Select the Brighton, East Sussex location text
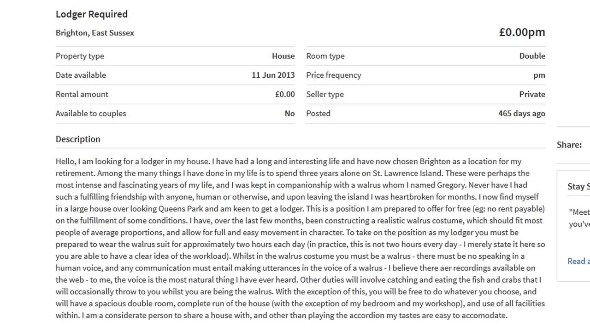 pos(95,33)
